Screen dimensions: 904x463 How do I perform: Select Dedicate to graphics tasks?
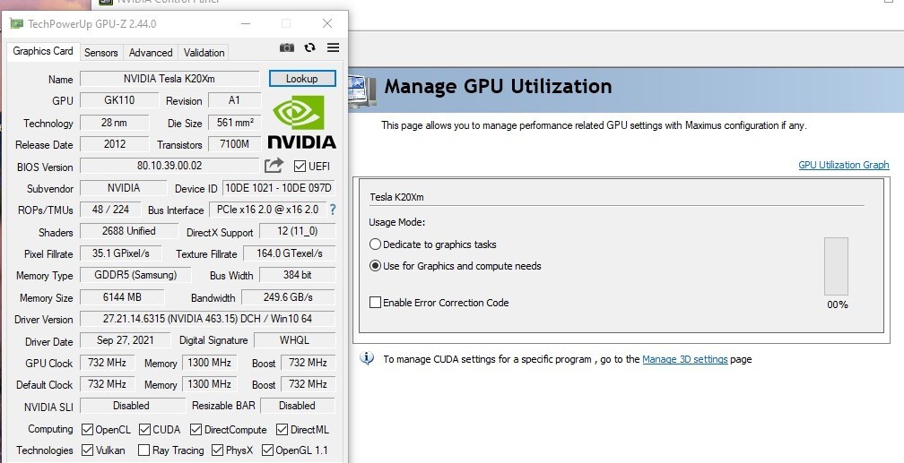pyautogui.click(x=375, y=244)
